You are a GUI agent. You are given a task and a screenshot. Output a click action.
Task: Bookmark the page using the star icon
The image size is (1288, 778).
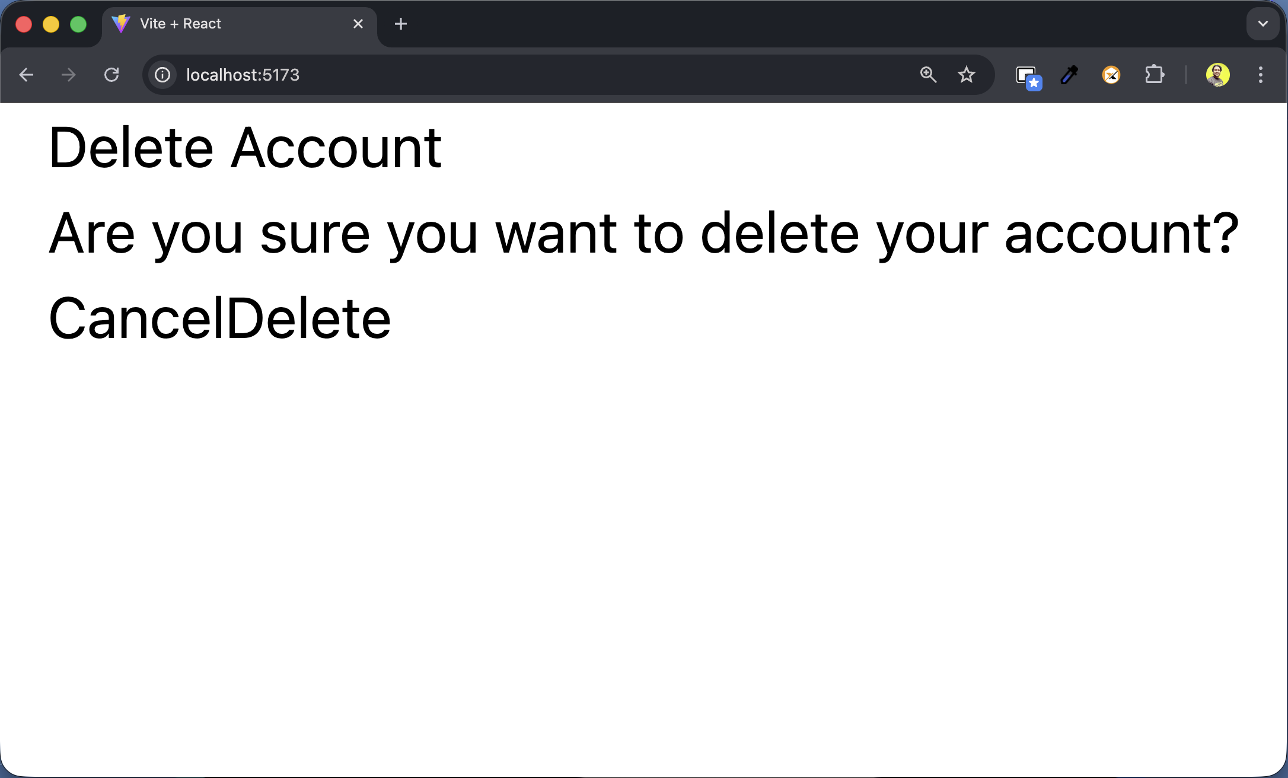[x=967, y=75]
